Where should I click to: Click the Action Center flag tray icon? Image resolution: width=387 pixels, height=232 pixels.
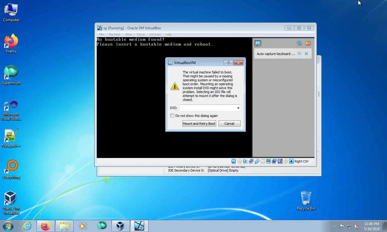point(342,226)
